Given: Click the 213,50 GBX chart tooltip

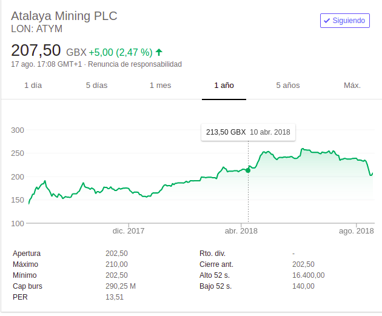Looking at the screenshot, I should point(248,132).
